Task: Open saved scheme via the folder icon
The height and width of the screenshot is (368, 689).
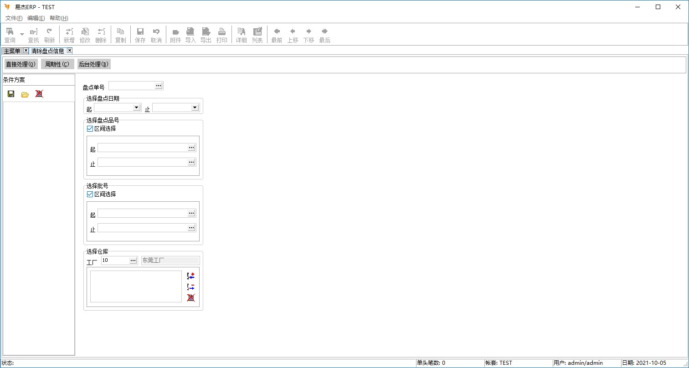Action: (x=25, y=94)
